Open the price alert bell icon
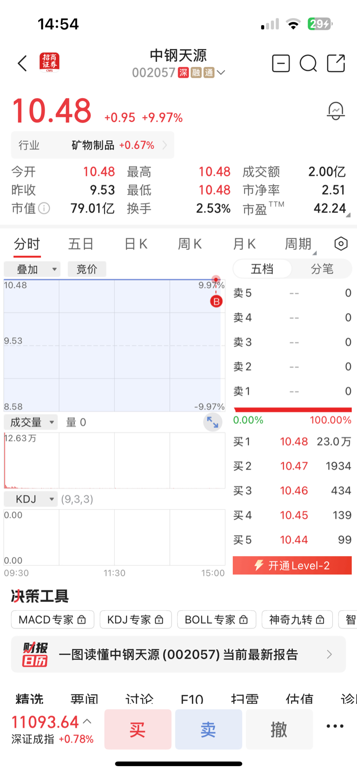 click(336, 111)
